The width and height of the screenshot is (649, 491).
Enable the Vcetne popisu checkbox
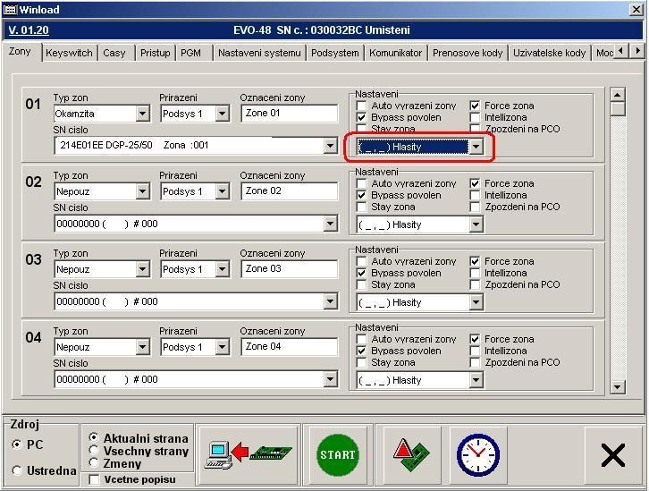coord(95,479)
